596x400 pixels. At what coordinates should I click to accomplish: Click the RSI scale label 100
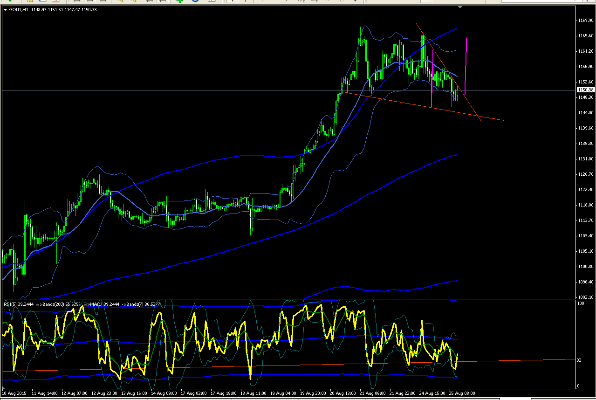point(581,303)
